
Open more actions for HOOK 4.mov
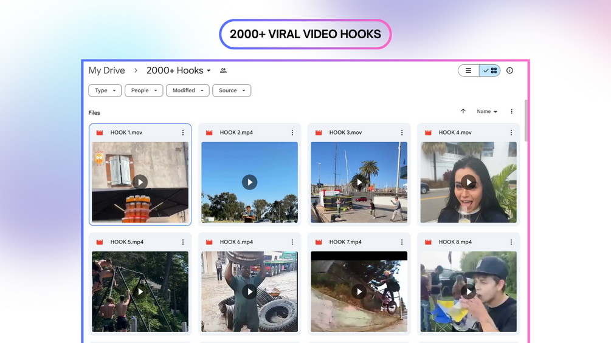point(511,132)
